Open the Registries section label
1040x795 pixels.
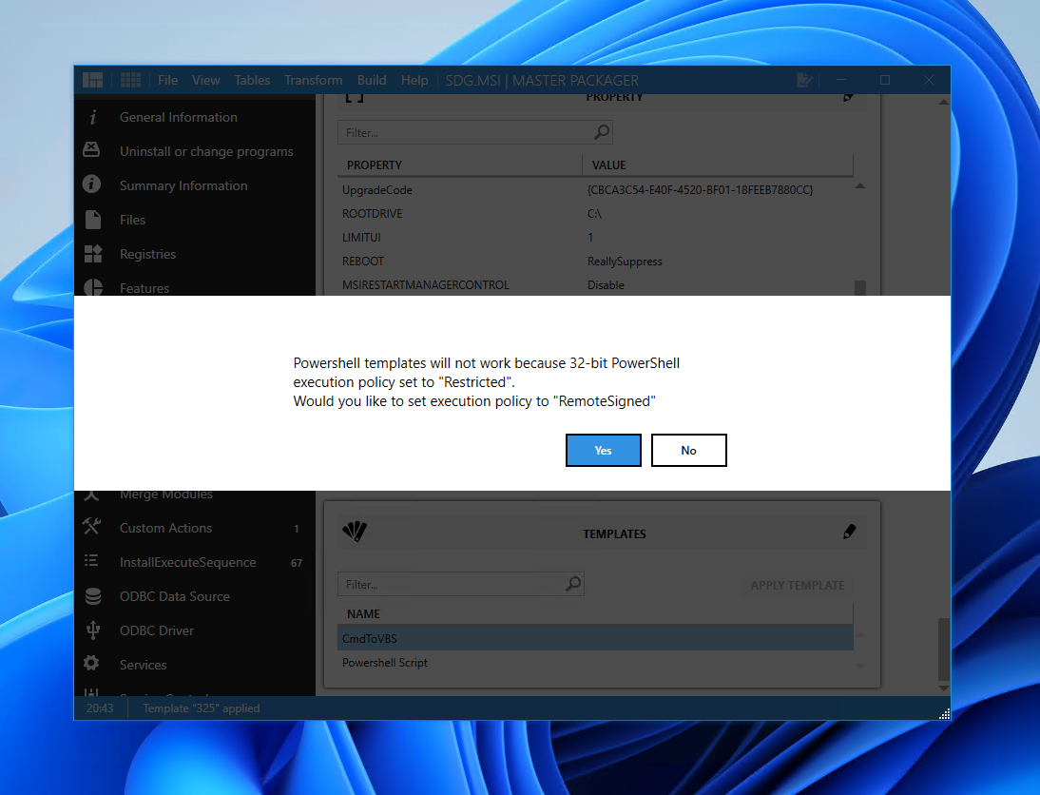[148, 254]
